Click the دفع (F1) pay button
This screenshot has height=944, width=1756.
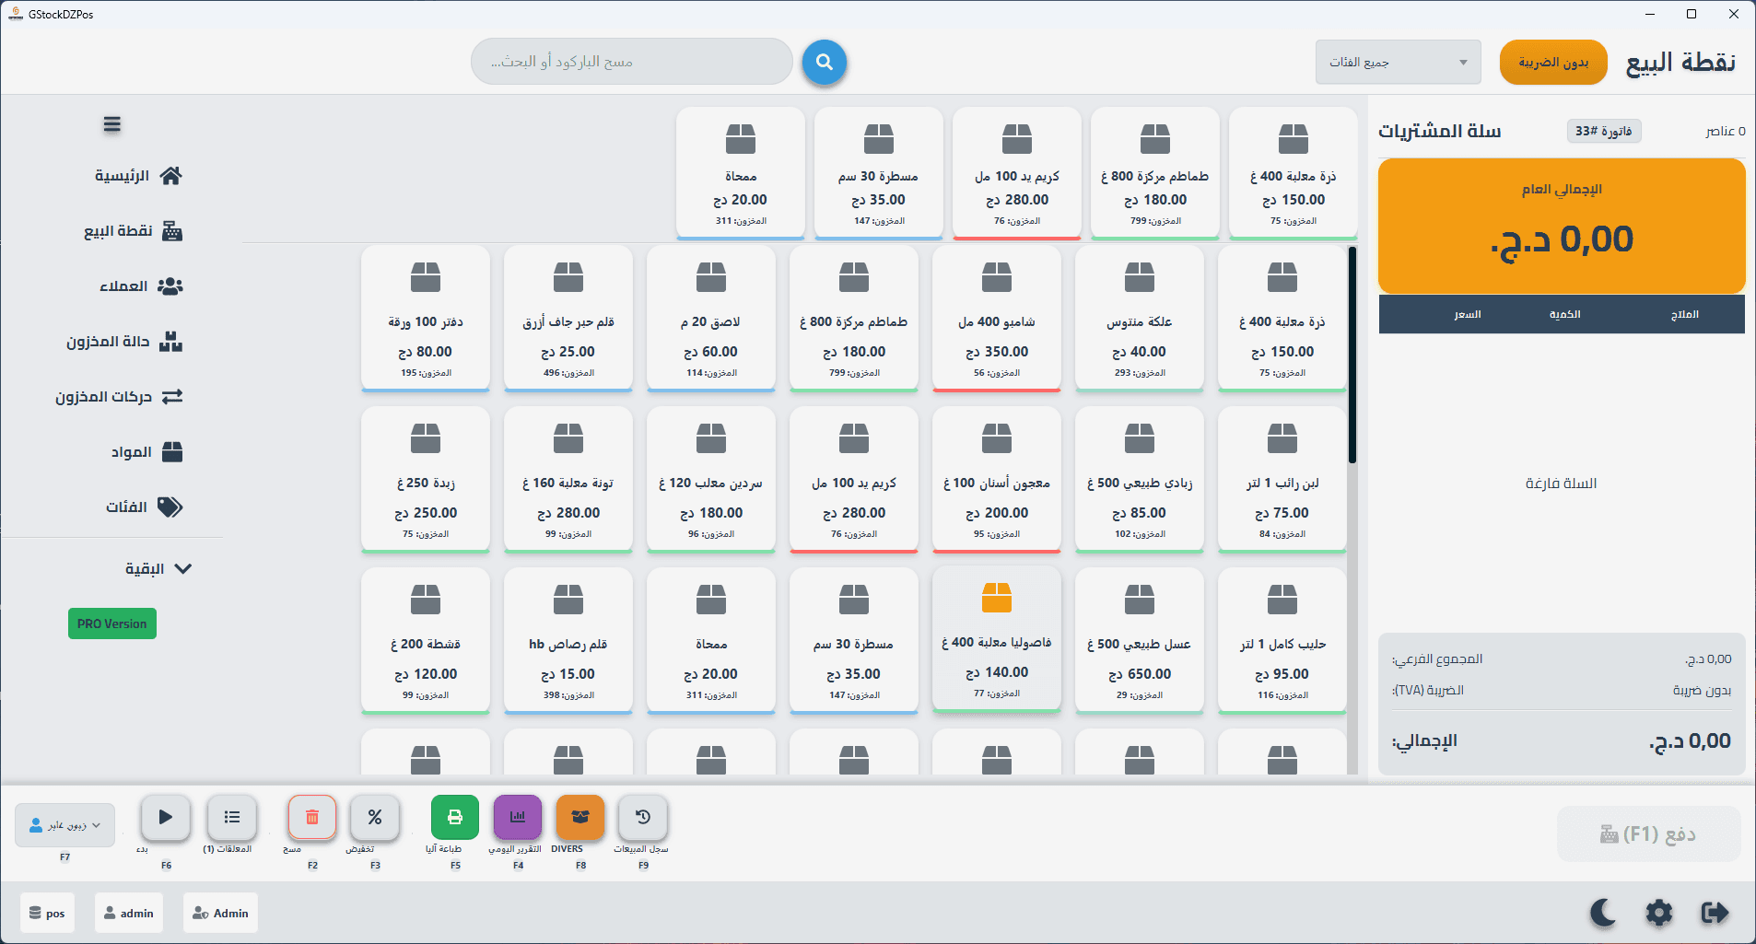pos(1648,834)
